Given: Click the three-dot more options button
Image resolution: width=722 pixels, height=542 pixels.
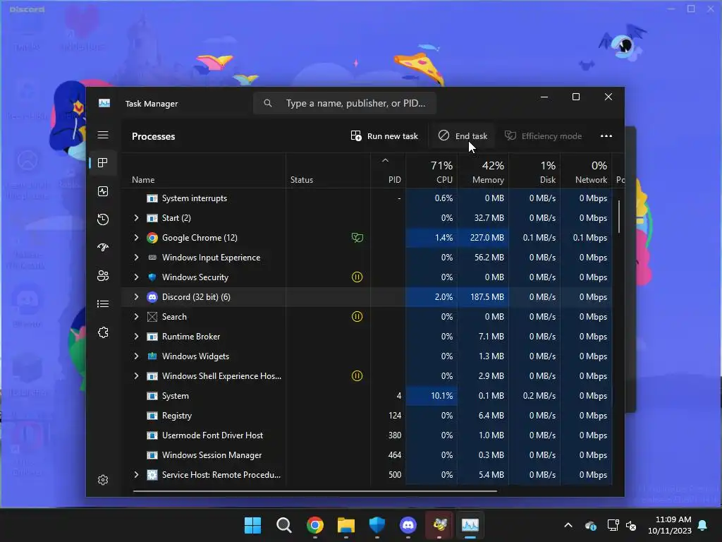Looking at the screenshot, I should [x=606, y=136].
